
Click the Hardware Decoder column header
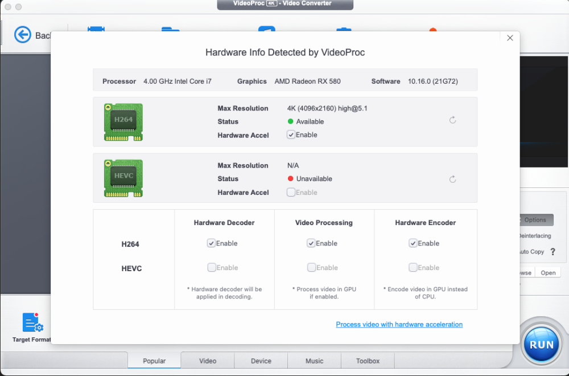tap(224, 223)
